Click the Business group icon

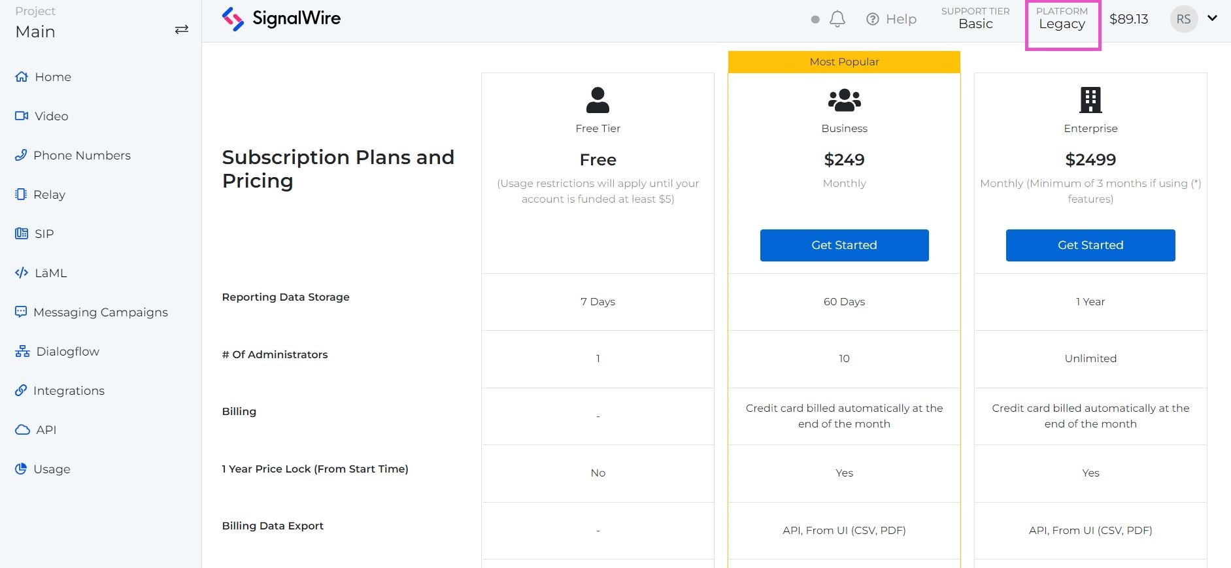[844, 100]
